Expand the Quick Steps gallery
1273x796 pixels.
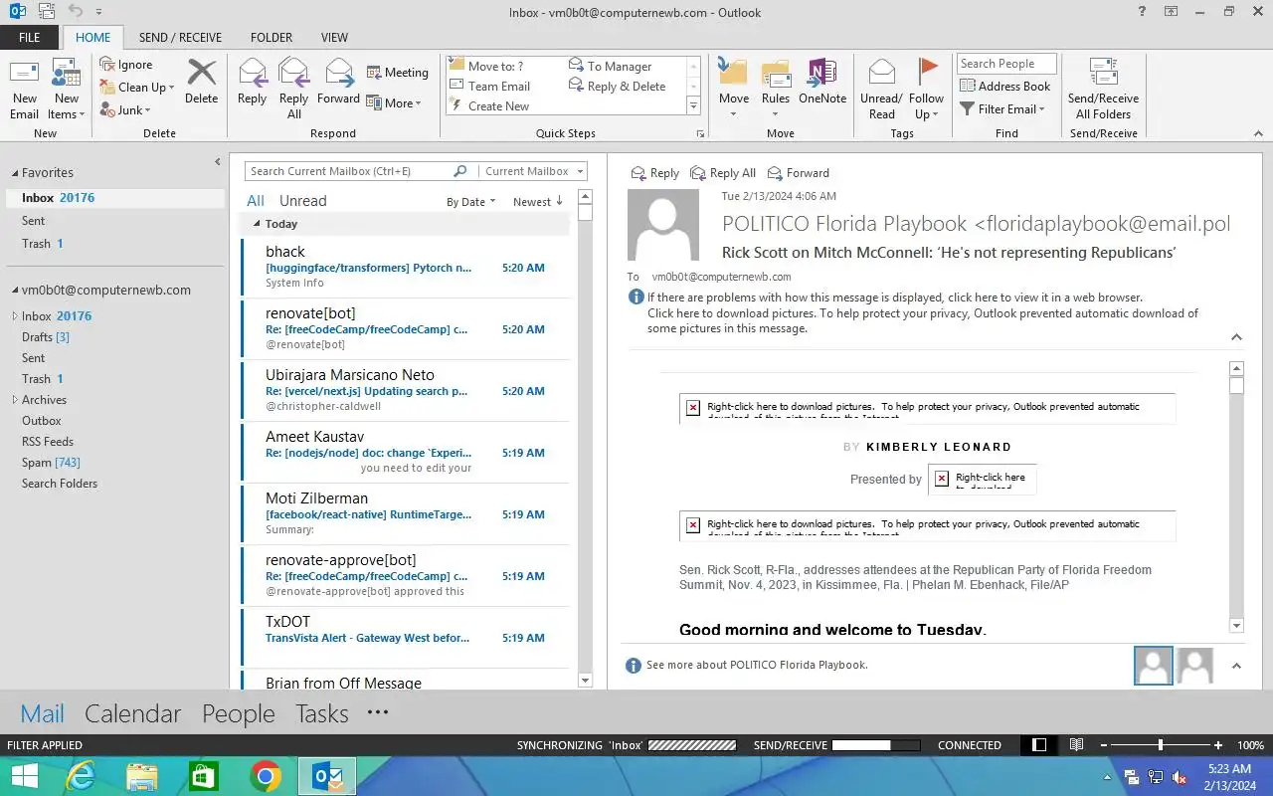pyautogui.click(x=694, y=105)
